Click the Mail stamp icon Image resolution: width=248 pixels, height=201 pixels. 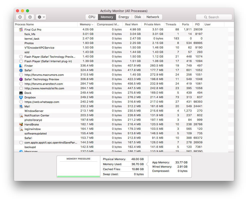(21, 106)
